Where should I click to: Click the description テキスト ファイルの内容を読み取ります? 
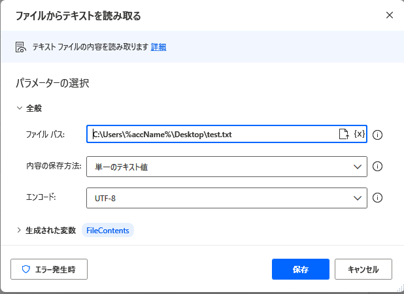[x=90, y=47]
